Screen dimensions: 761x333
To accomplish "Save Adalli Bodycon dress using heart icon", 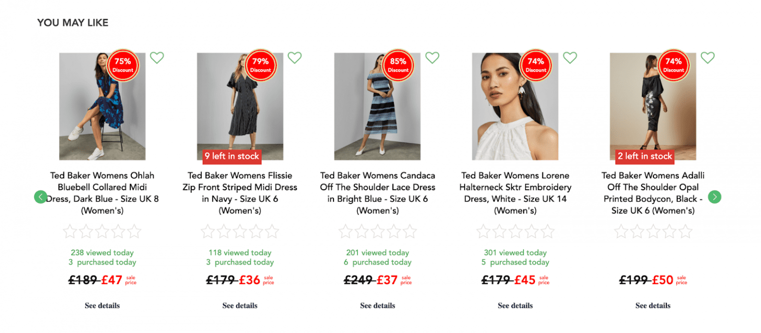I will pyautogui.click(x=708, y=58).
